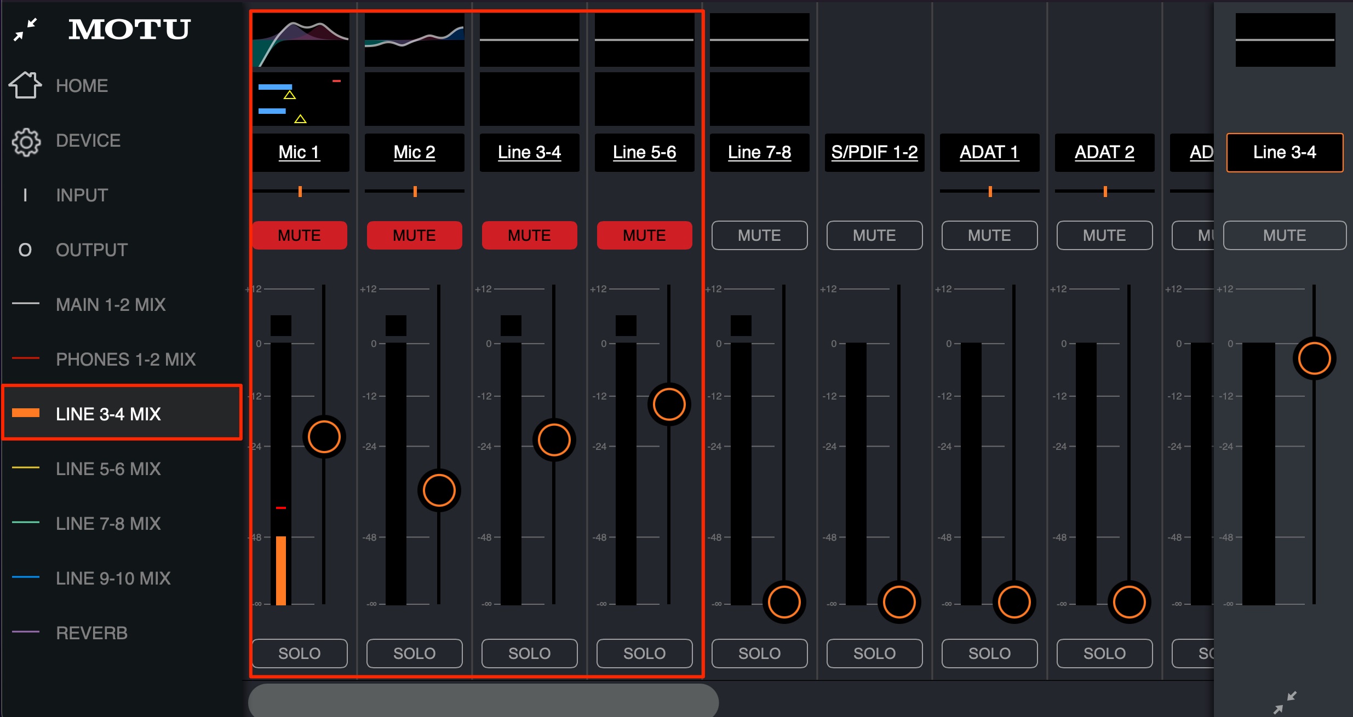This screenshot has width=1353, height=717.
Task: Solo the S/PDIF 1-2 channel
Action: pyautogui.click(x=875, y=654)
